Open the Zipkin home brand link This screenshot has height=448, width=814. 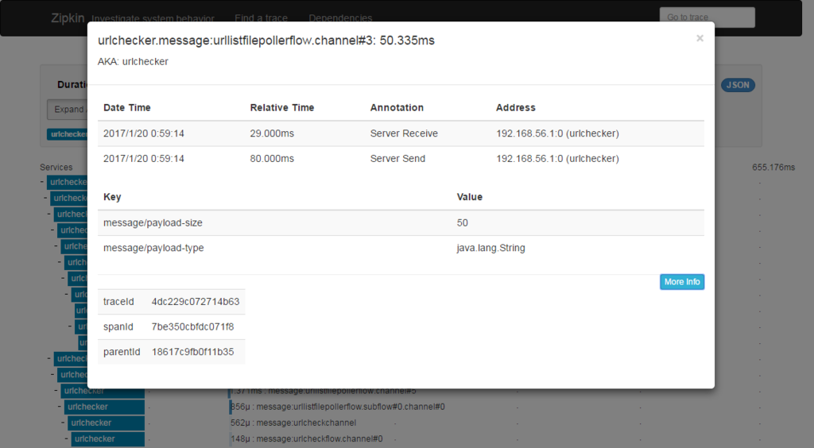coord(68,17)
